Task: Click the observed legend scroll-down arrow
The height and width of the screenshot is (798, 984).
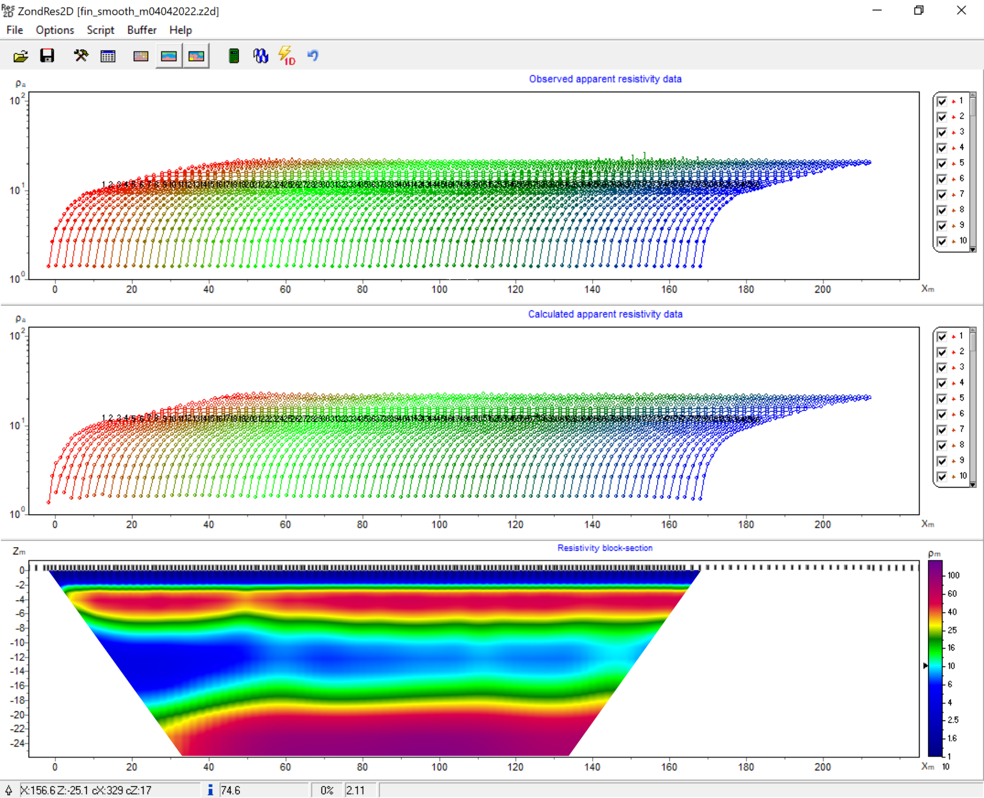Action: coord(973,249)
